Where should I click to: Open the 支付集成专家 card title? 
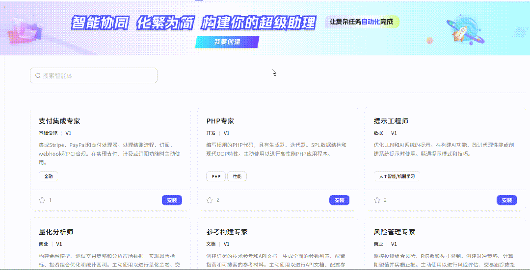coord(59,121)
